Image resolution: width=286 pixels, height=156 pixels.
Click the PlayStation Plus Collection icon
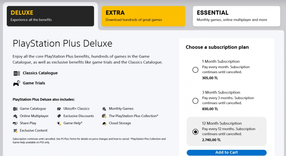(104, 116)
